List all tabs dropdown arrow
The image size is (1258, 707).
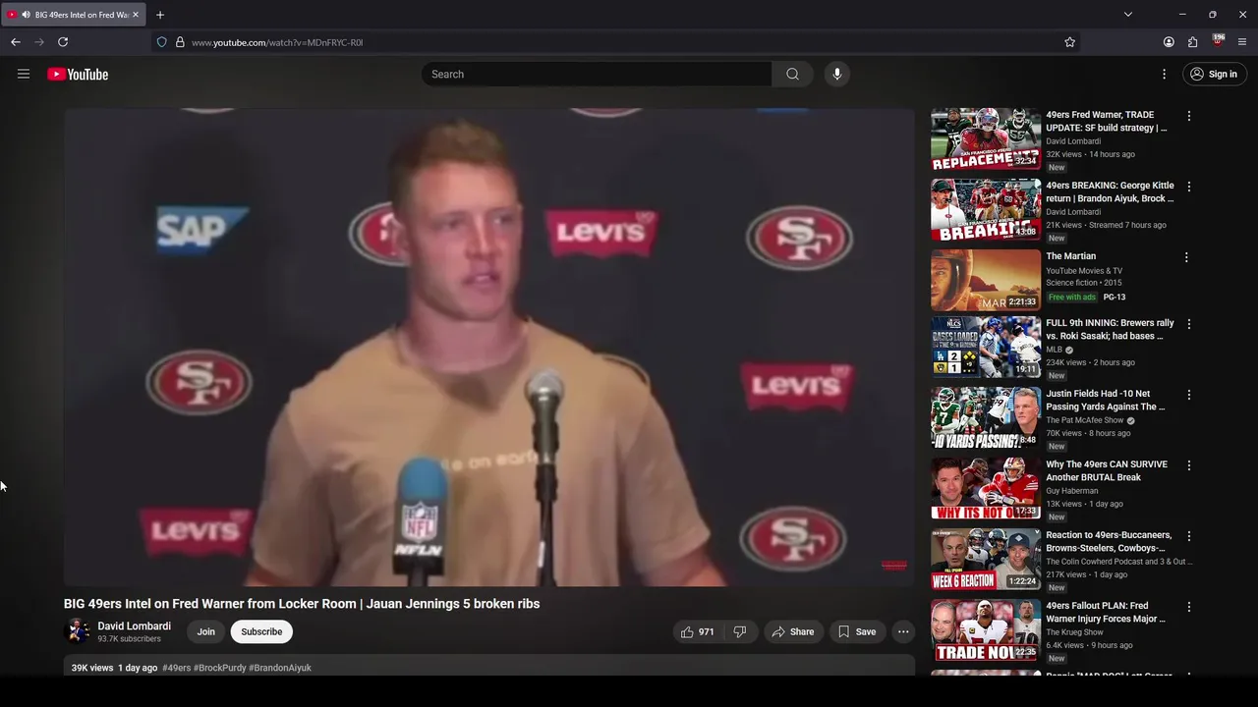[x=1128, y=15]
